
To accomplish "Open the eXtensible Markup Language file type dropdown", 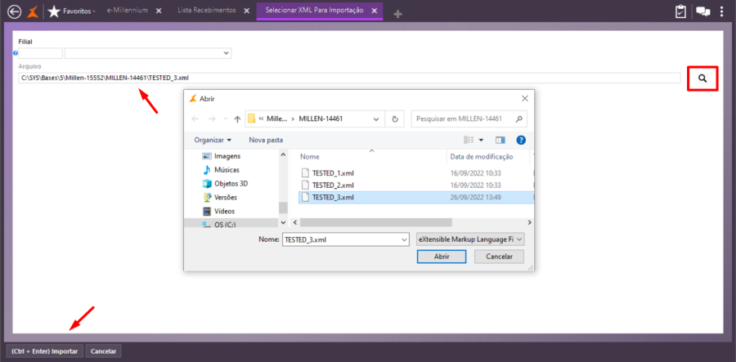I will [x=471, y=239].
